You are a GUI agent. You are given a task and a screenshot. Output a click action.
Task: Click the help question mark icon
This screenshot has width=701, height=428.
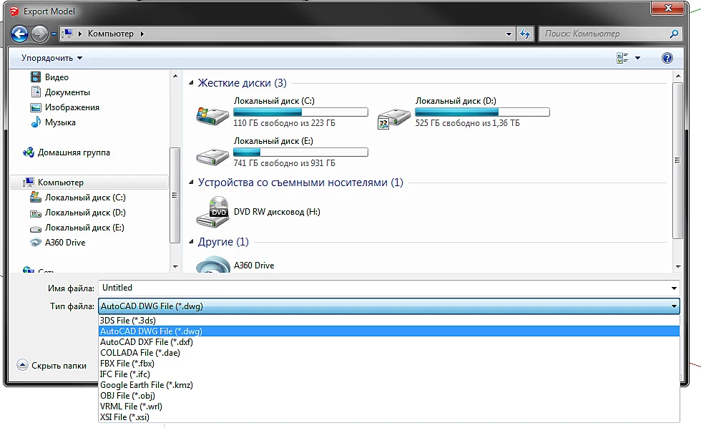point(667,58)
